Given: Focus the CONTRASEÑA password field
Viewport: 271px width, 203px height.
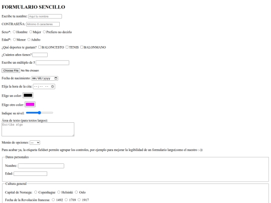Looking at the screenshot, I should 43,24.
